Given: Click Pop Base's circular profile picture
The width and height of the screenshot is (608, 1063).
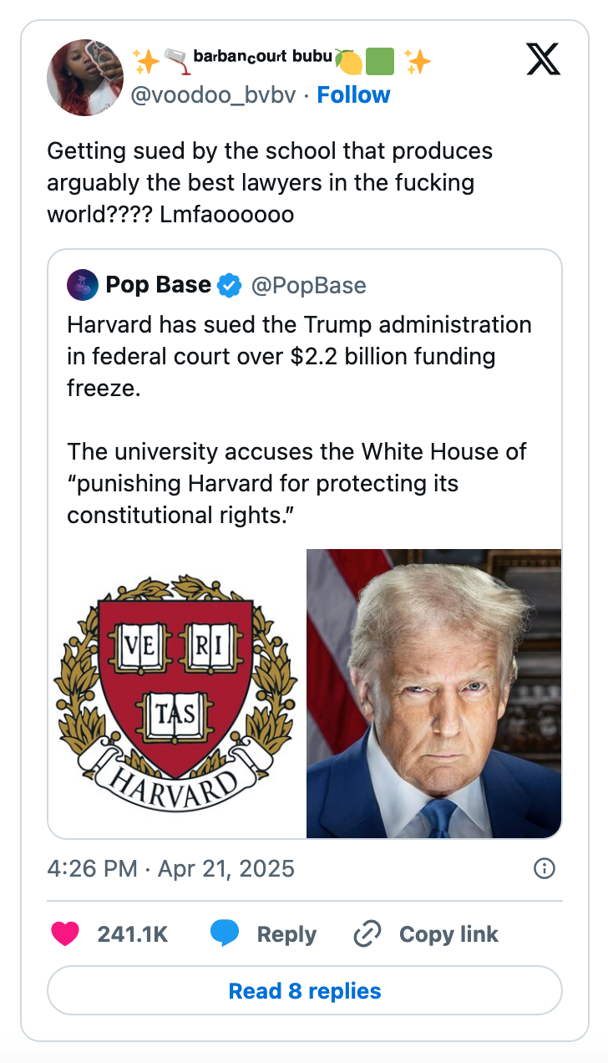Looking at the screenshot, I should [82, 284].
